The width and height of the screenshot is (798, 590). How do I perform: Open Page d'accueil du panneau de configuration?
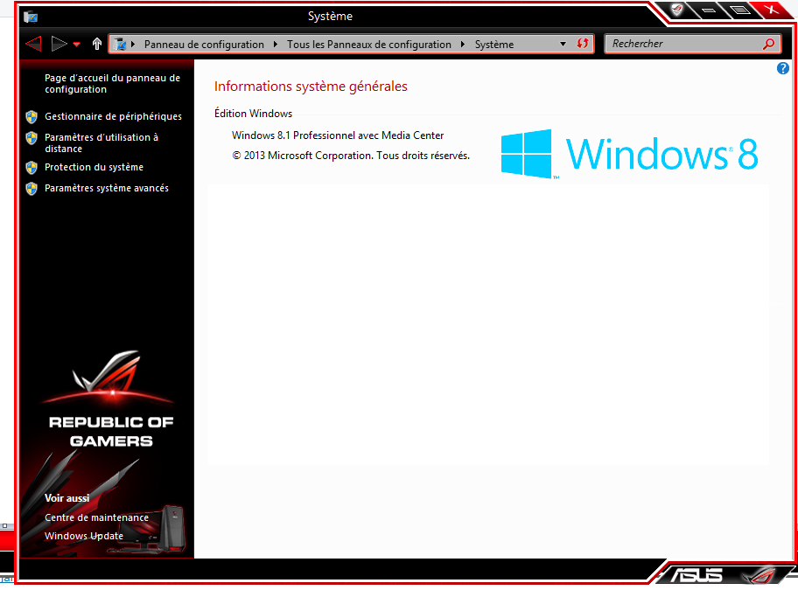pos(113,83)
